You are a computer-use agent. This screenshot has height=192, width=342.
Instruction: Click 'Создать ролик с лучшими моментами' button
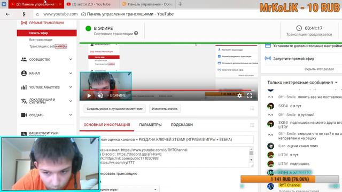coord(114,109)
